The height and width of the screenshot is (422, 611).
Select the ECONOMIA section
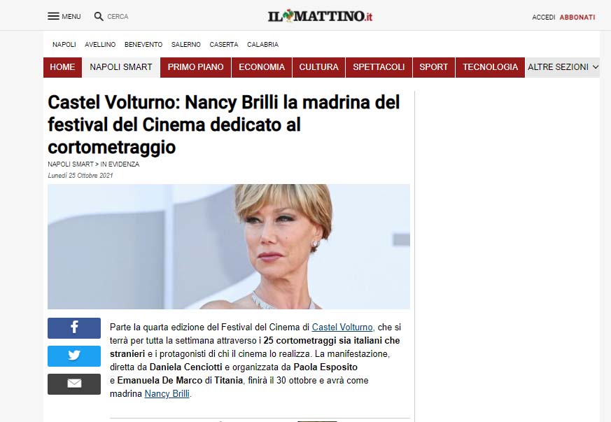click(262, 67)
